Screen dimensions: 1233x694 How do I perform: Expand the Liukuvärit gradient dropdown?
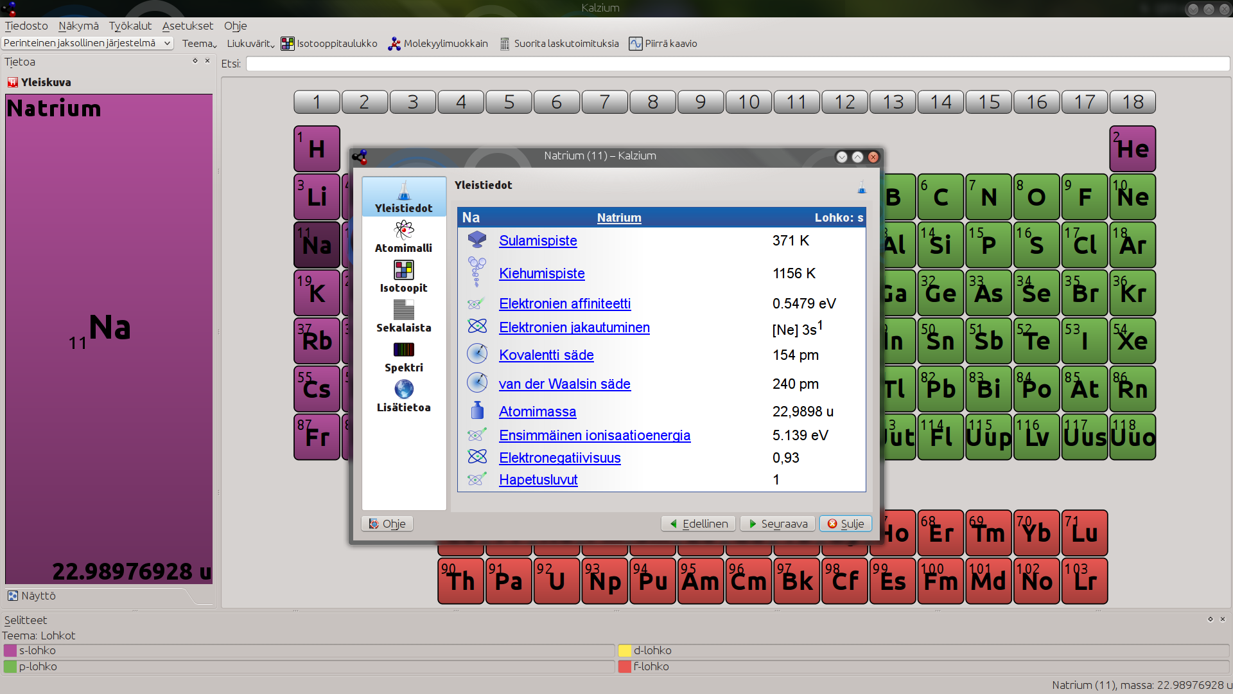pos(250,44)
